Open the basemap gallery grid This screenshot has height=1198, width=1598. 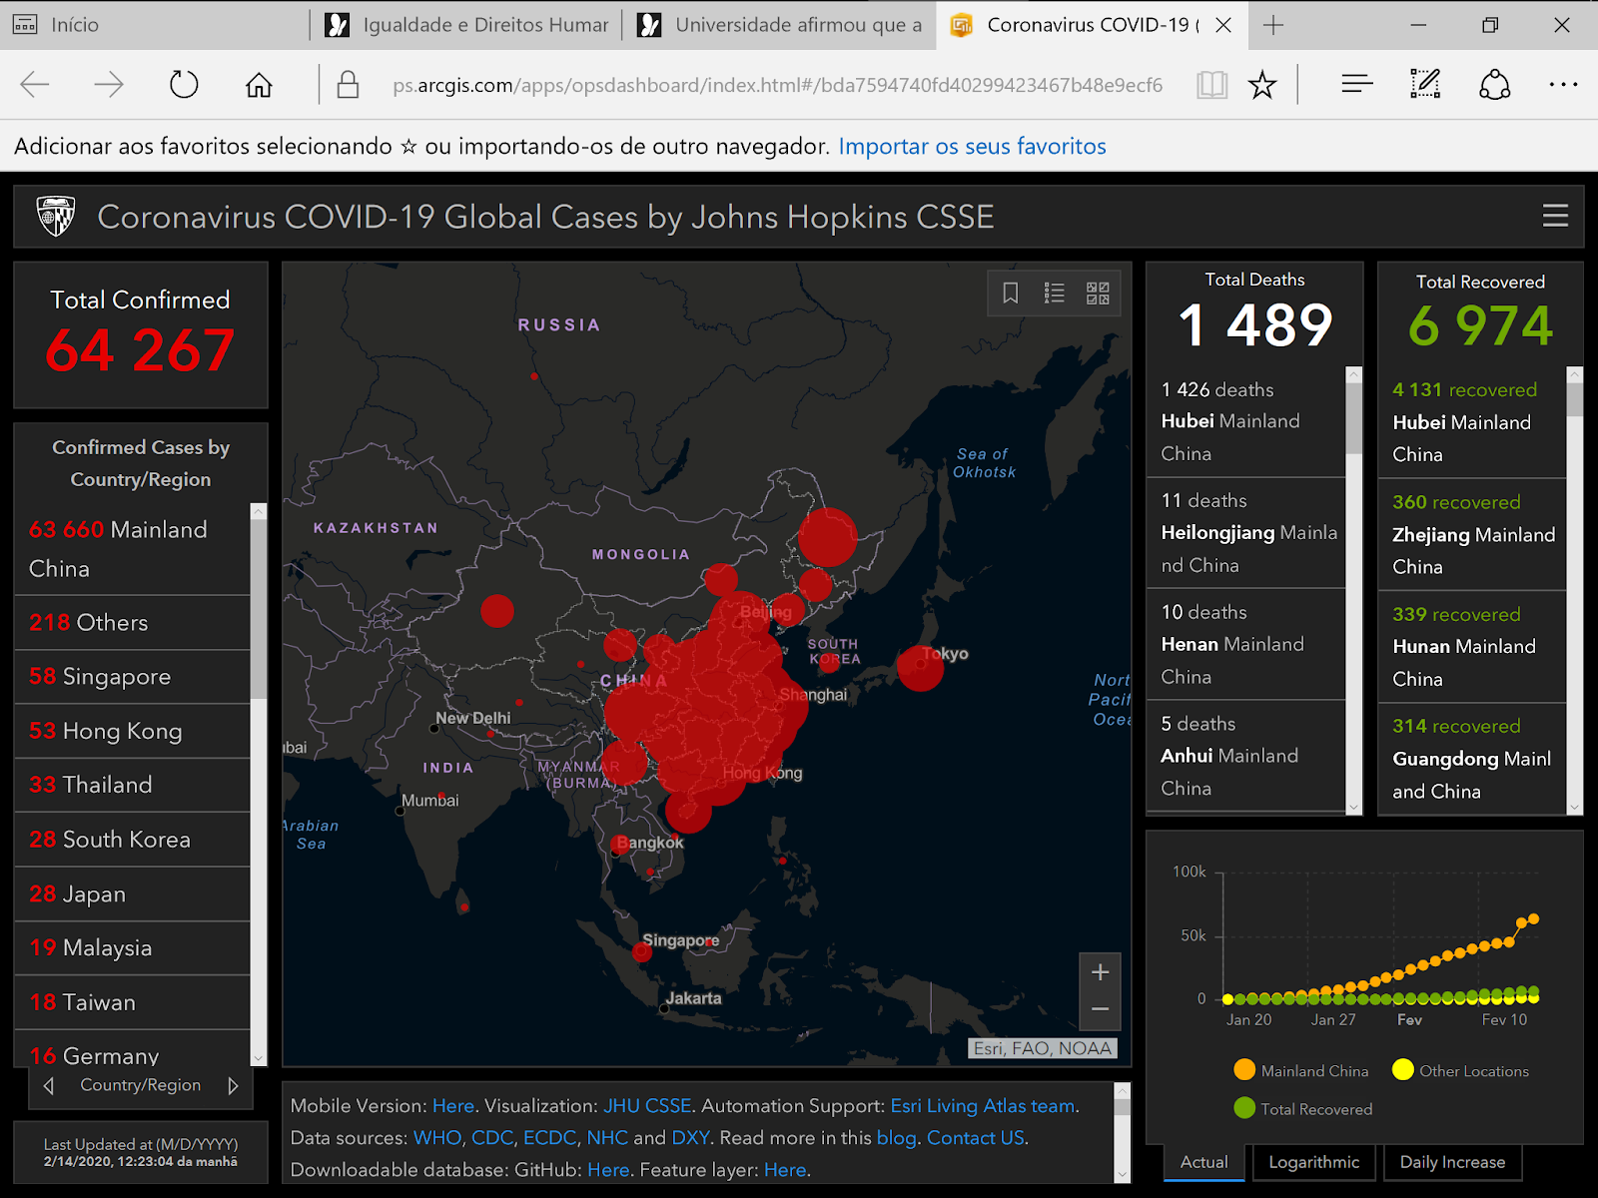1098,293
